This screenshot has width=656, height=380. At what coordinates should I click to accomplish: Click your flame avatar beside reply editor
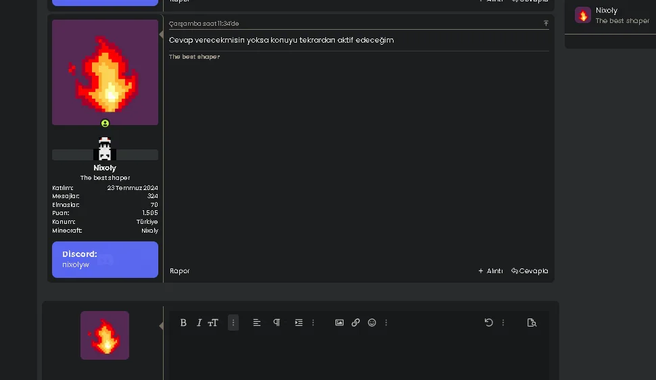[x=105, y=335]
